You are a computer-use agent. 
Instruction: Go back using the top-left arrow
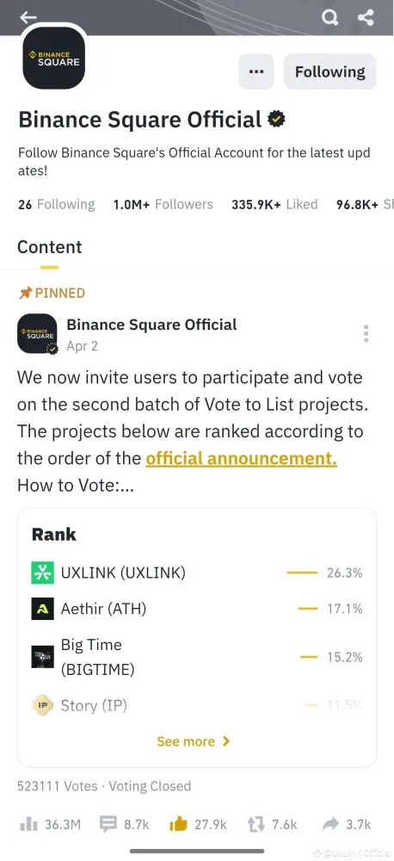tap(28, 17)
